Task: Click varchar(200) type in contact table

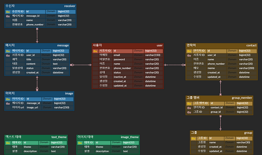Action: pos(247,68)
